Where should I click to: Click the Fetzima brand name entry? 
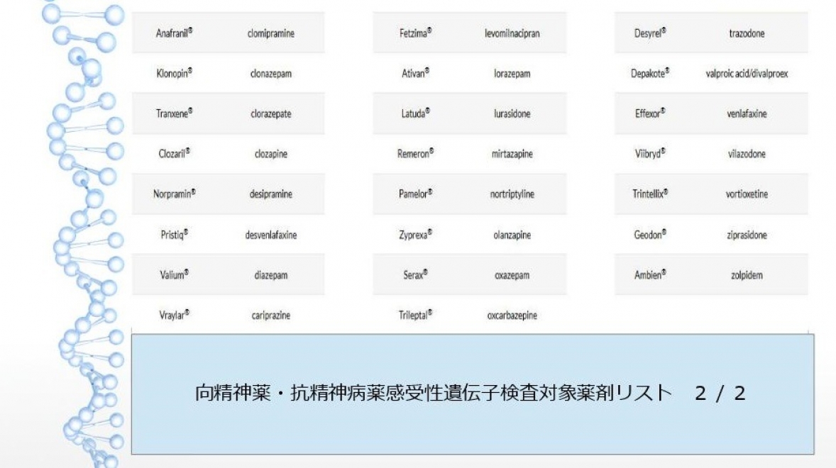415,32
